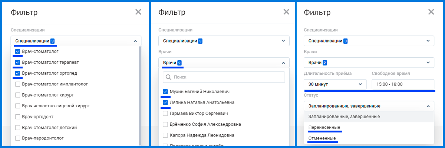
Task: Choose Отмененные status option
Action: (x=322, y=138)
